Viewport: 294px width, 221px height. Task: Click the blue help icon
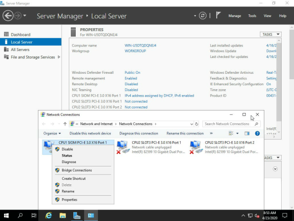pos(257,133)
